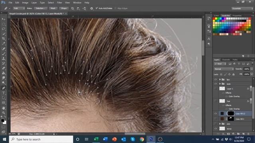Expand the skin group
The image size is (255, 143).
(x=220, y=124)
